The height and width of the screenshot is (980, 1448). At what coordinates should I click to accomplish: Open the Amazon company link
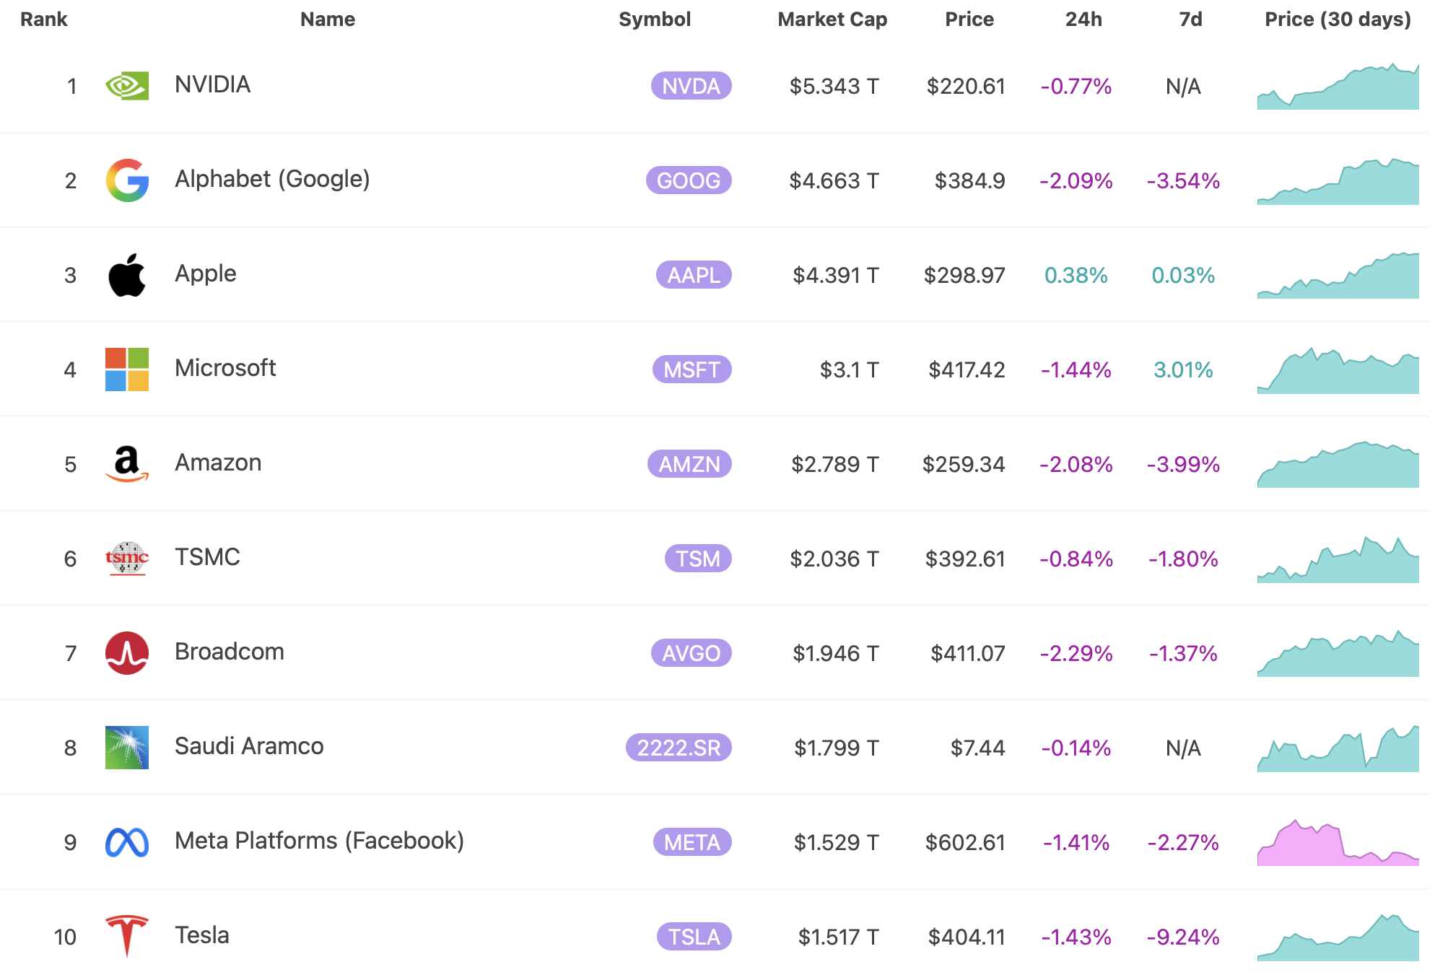click(218, 463)
